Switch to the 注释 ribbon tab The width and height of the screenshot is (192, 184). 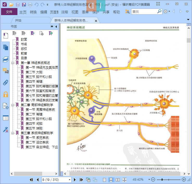pos(65,12)
